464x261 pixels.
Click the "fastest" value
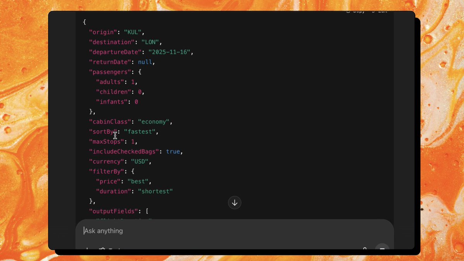(140, 132)
